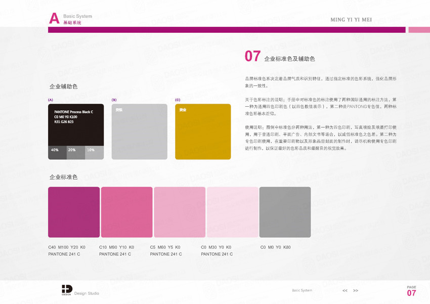Click the 企业标准色 section heading
This screenshot has width=430, height=304.
click(64, 177)
